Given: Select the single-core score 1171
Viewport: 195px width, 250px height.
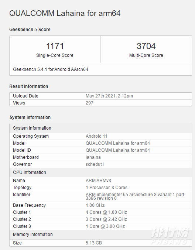Looking at the screenshot, I should pyautogui.click(x=55, y=46).
